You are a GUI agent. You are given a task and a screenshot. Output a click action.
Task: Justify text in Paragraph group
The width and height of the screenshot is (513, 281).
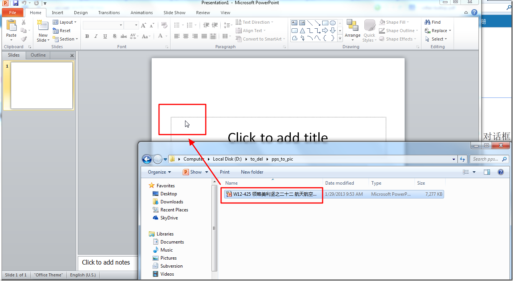[204, 36]
